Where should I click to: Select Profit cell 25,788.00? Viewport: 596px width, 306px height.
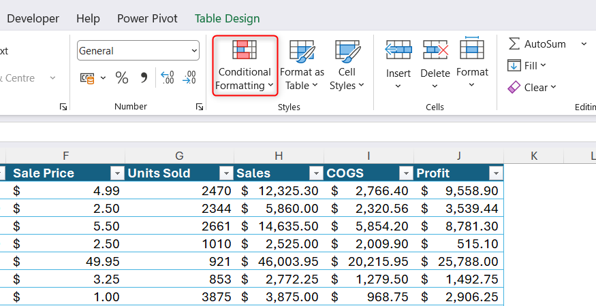459,261
